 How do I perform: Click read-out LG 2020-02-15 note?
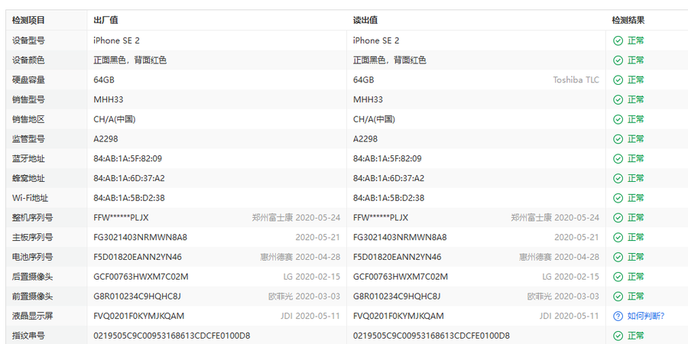(x=570, y=277)
